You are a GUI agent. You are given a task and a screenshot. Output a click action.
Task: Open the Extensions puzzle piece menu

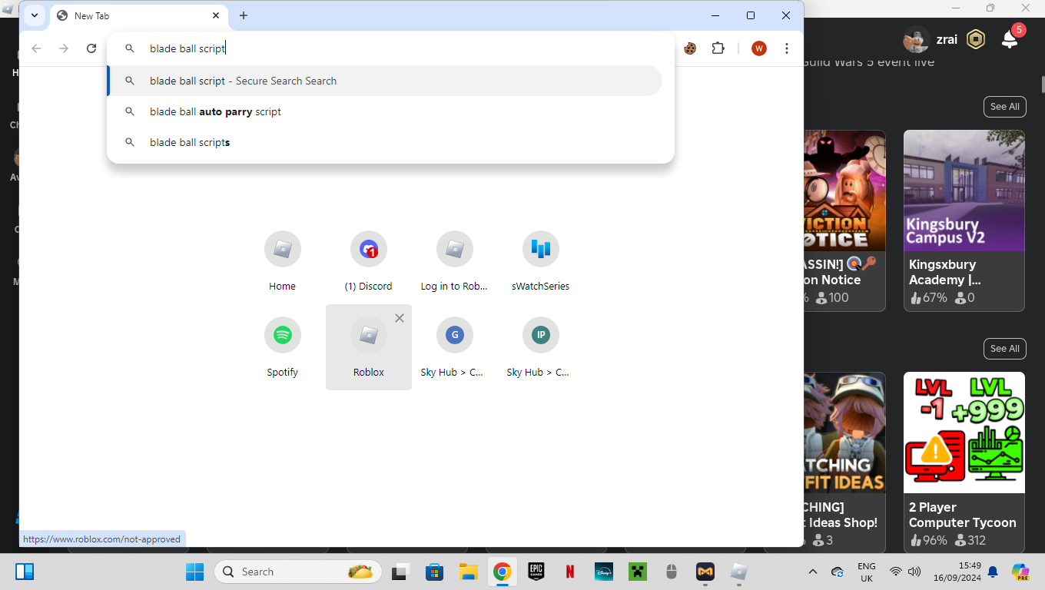[x=718, y=48]
